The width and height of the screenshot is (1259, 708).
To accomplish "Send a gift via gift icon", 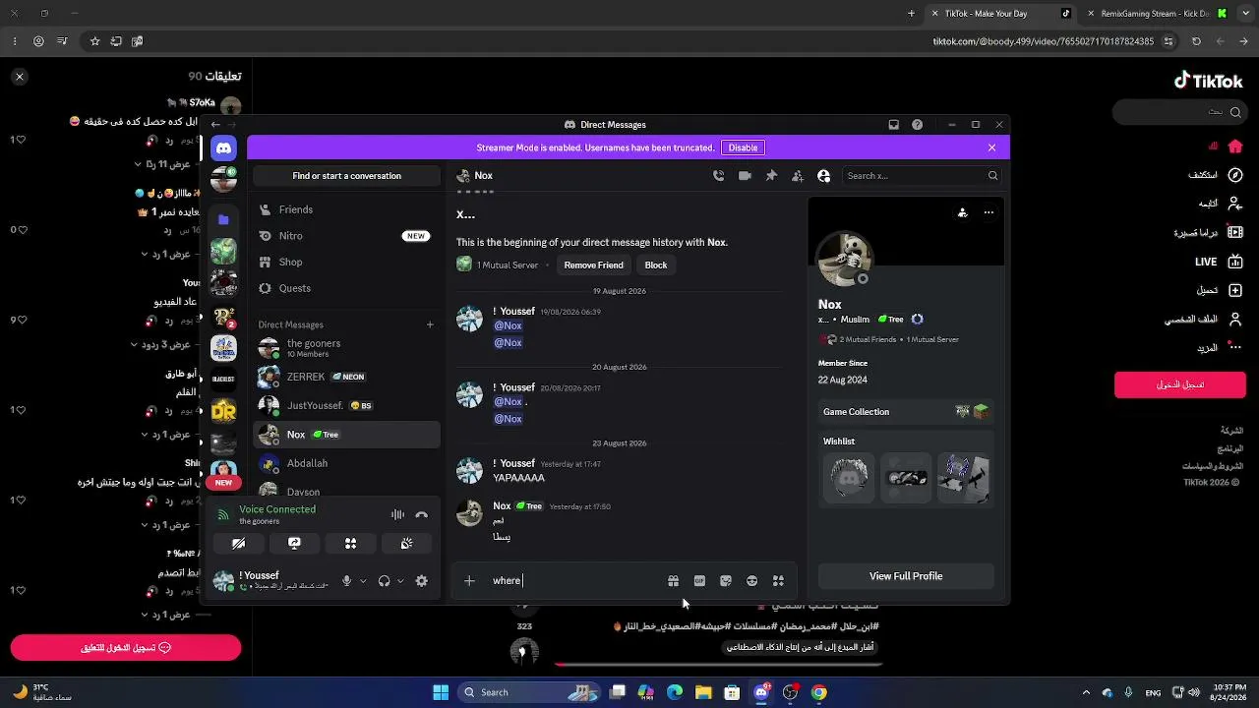I will tap(673, 581).
